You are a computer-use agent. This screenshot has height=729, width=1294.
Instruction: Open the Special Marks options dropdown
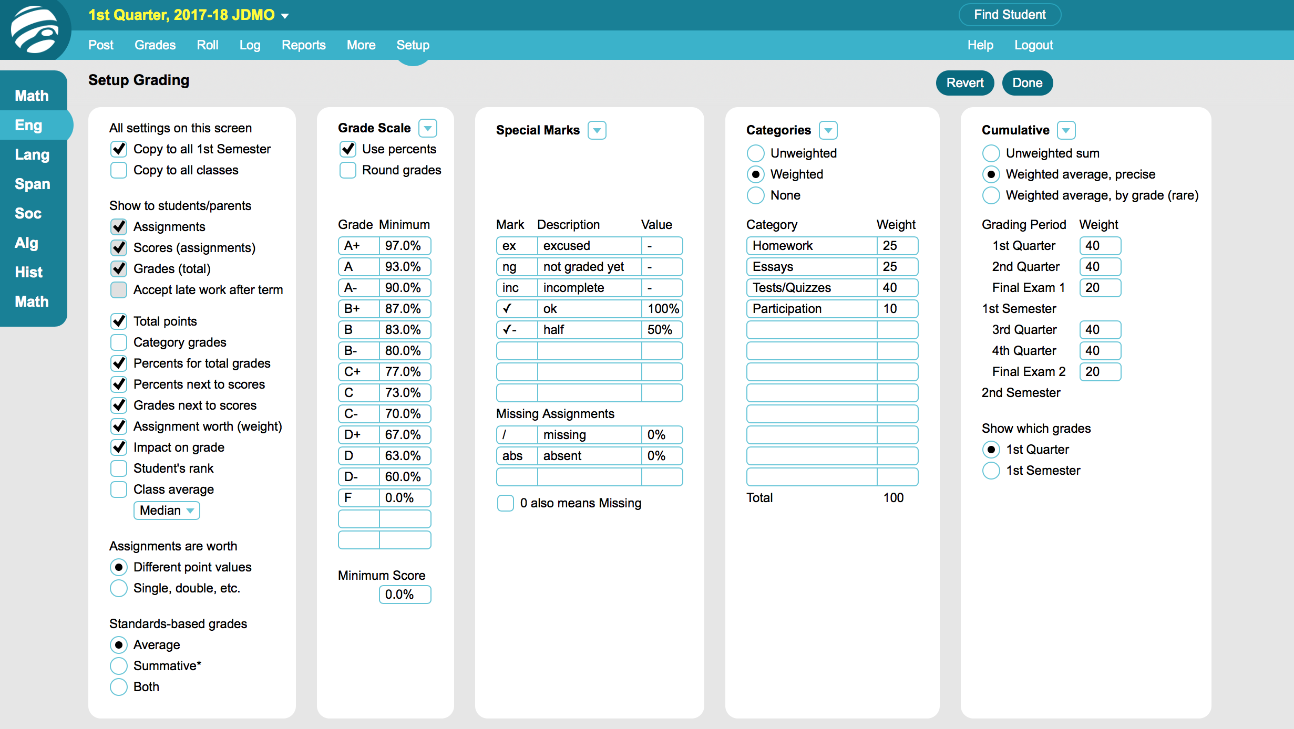point(597,130)
